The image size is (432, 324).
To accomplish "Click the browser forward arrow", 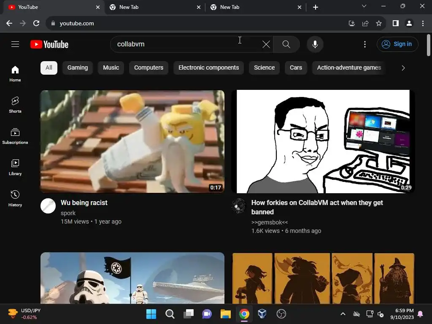I will [23, 24].
